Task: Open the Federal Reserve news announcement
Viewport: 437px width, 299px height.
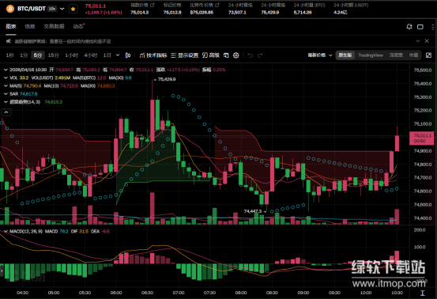Action: pyautogui.click(x=62, y=41)
